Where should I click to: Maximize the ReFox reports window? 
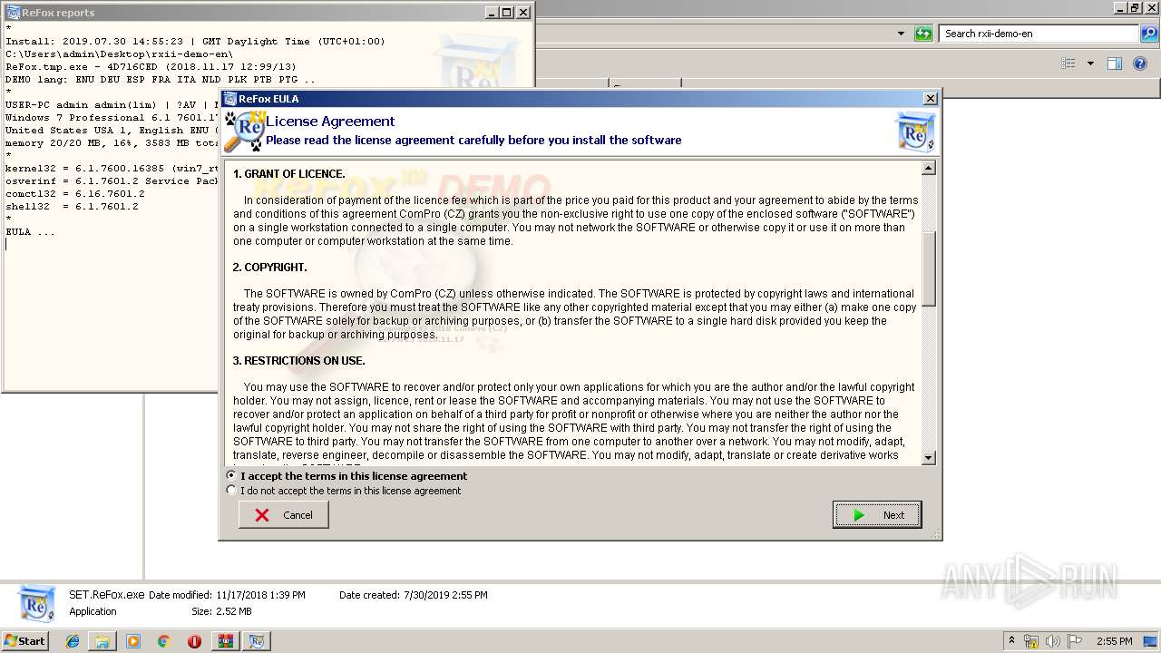[506, 13]
